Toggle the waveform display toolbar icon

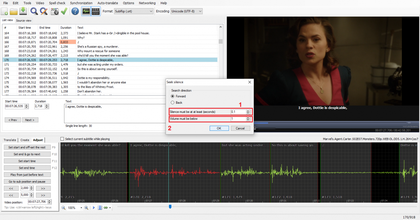pos(86,11)
